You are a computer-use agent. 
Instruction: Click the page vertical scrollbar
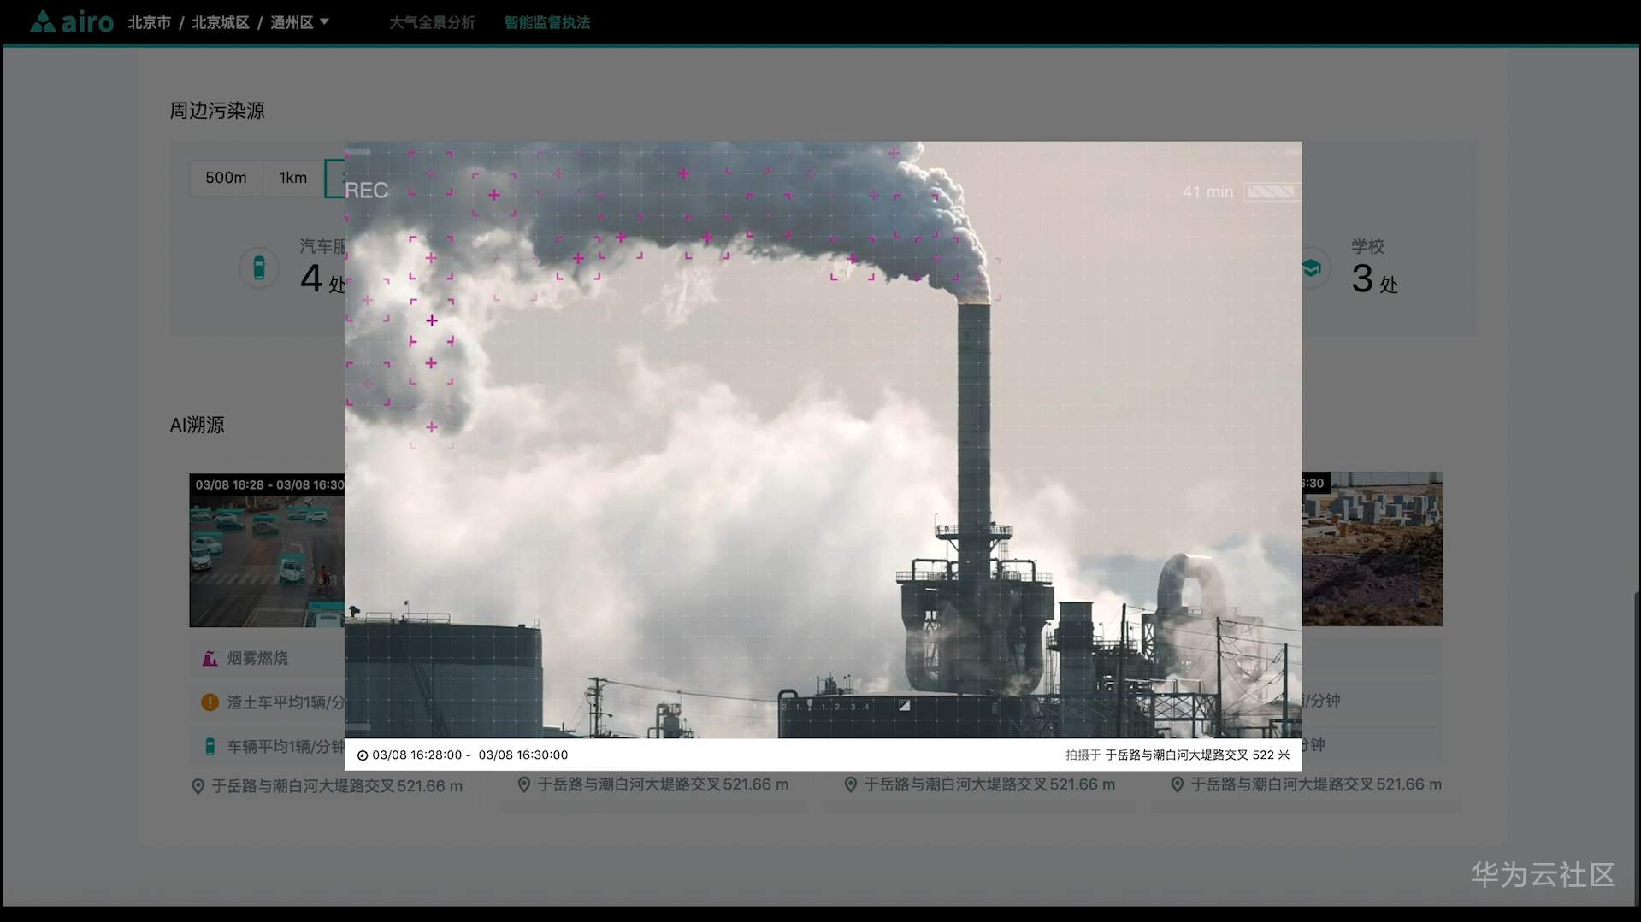coord(1637,748)
